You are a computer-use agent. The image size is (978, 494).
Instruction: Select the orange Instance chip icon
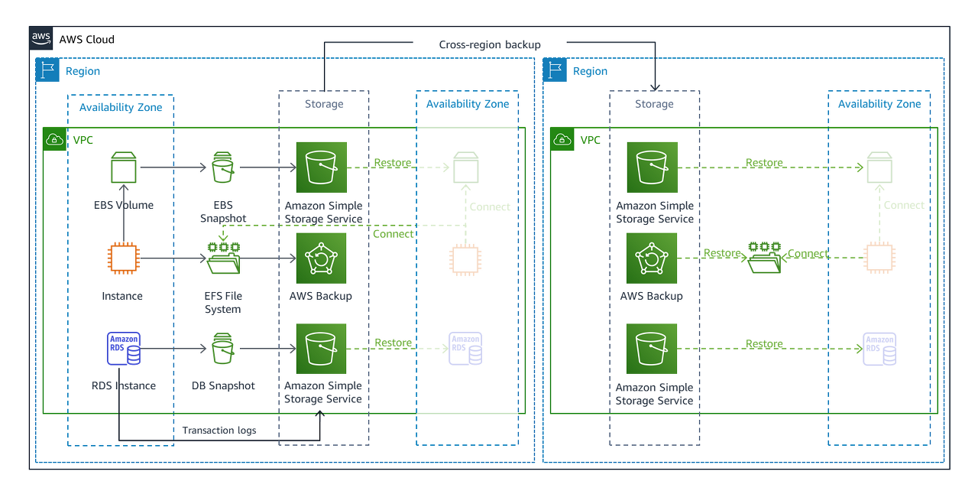pos(123,258)
